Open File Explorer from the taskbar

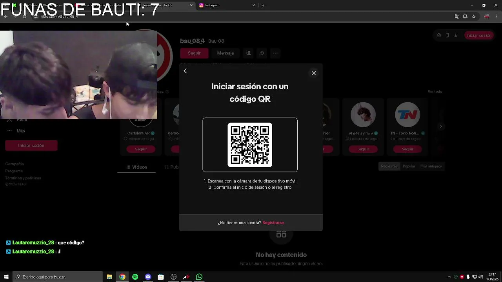[109, 277]
